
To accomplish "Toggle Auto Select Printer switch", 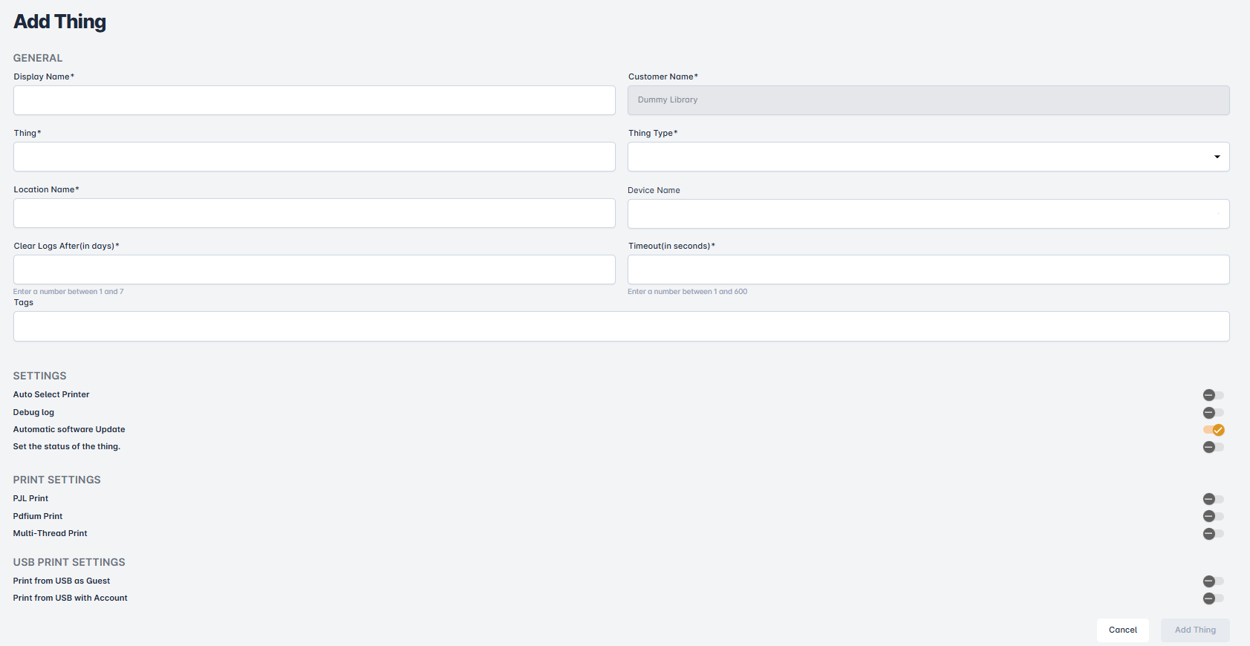I will click(1213, 395).
